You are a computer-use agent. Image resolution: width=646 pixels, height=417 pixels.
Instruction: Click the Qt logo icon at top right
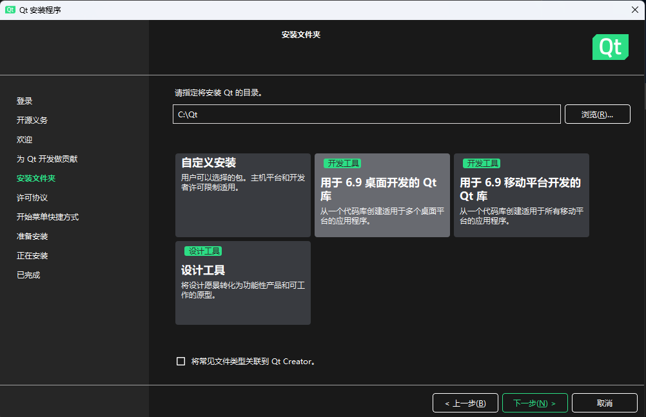pos(610,47)
